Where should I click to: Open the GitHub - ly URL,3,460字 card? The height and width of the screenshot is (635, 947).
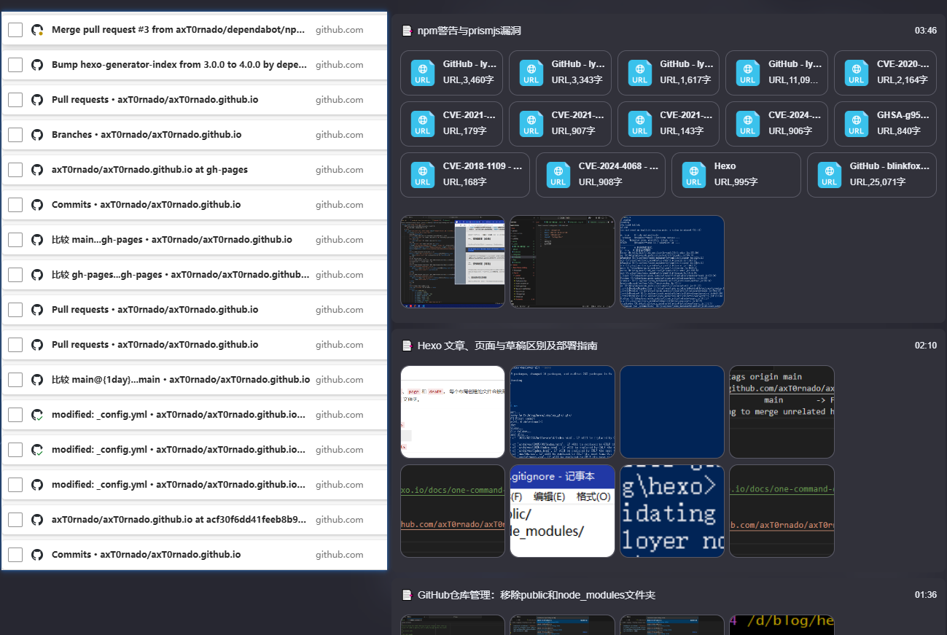452,73
